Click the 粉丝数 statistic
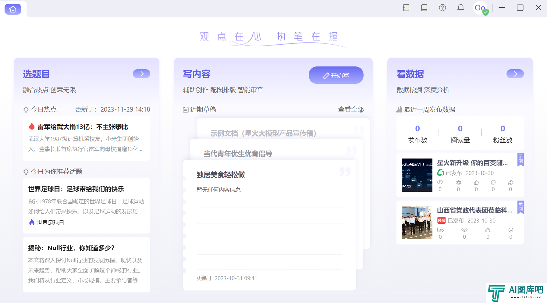Image resolution: width=547 pixels, height=303 pixels. click(503, 134)
